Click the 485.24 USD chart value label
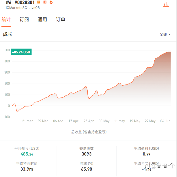Image resolution: width=177 pixels, height=177 pixels. click(21, 52)
